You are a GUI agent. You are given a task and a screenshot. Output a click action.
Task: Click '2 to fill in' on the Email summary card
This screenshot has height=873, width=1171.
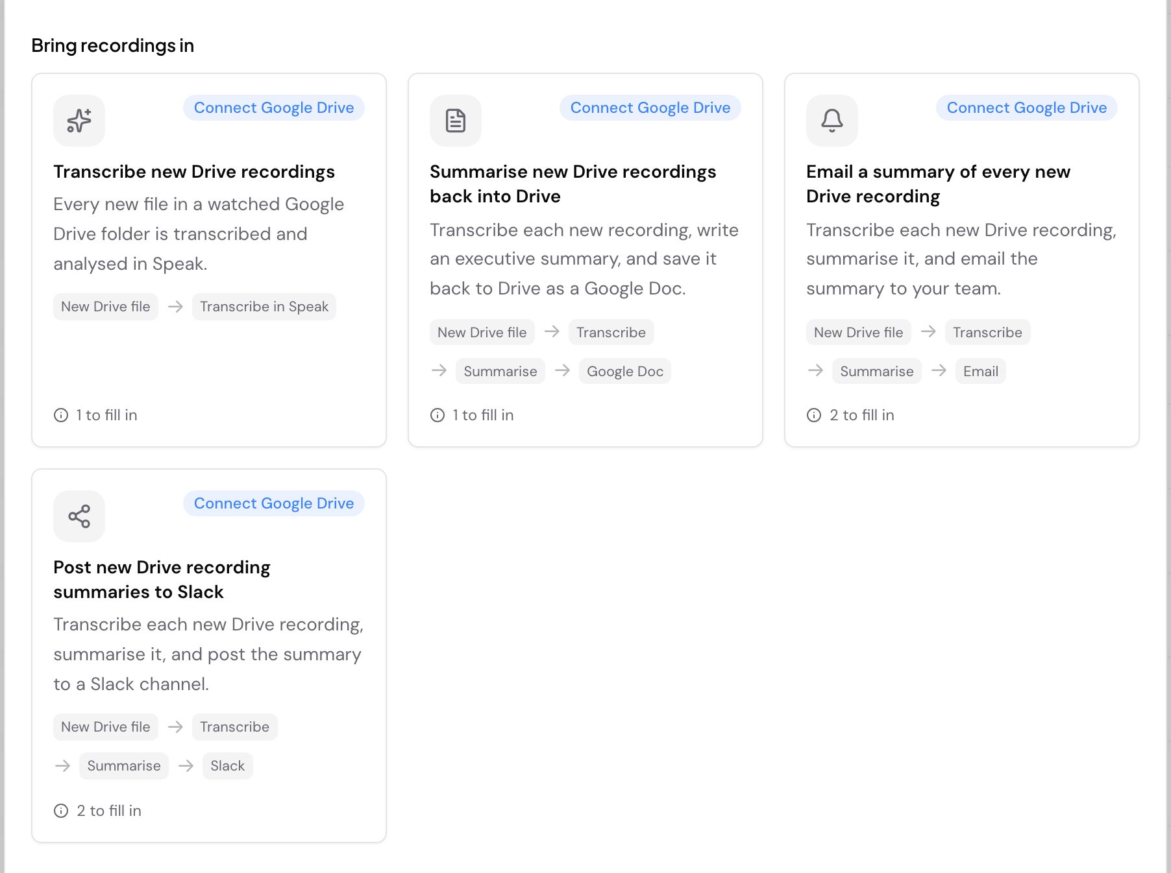tap(862, 415)
